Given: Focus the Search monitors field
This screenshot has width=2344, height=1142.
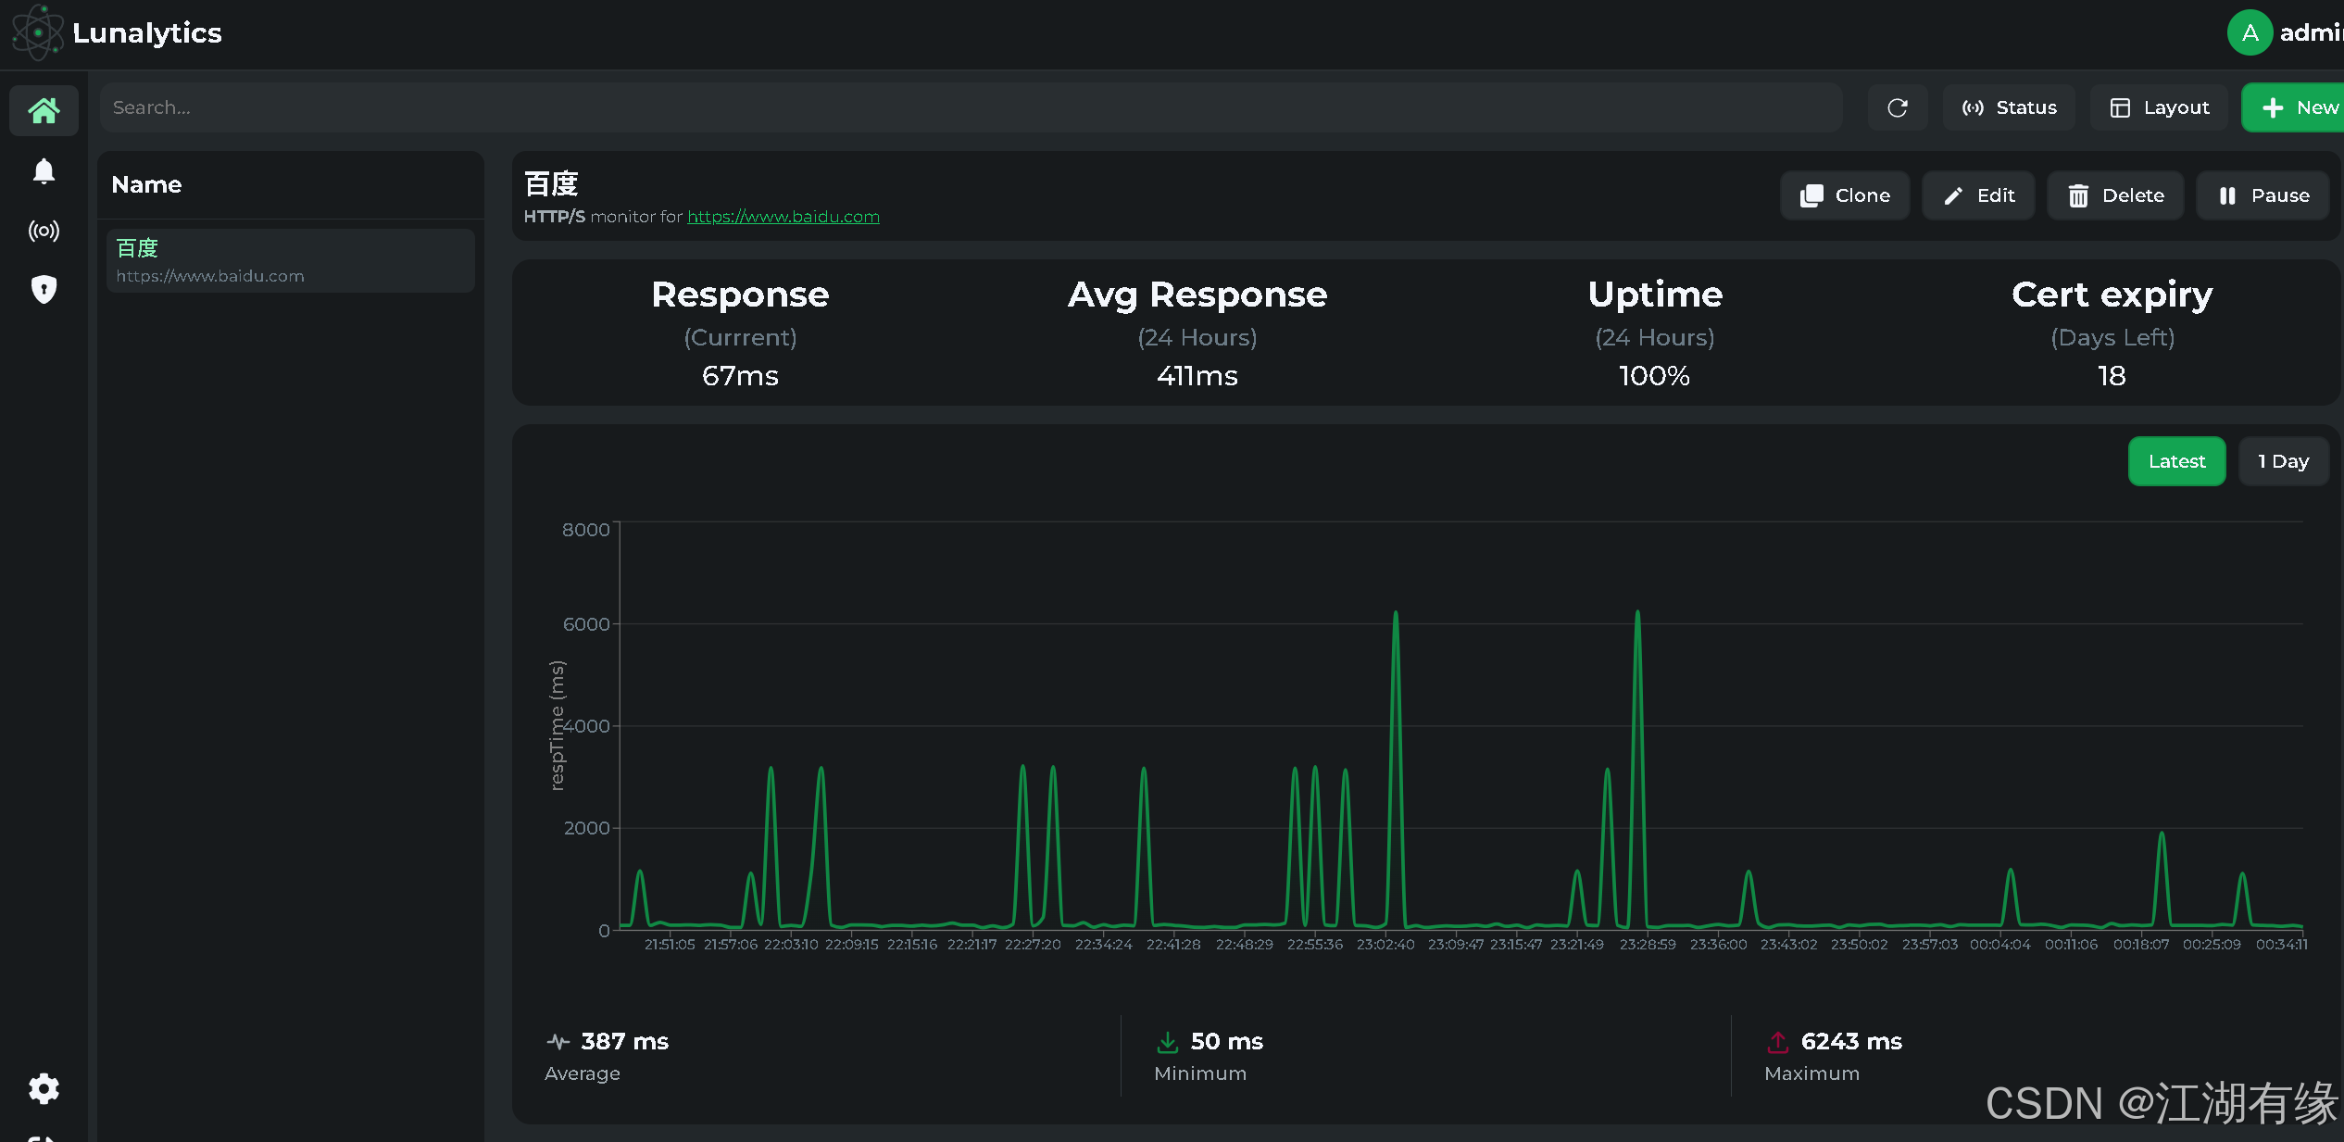Looking at the screenshot, I should 970,108.
